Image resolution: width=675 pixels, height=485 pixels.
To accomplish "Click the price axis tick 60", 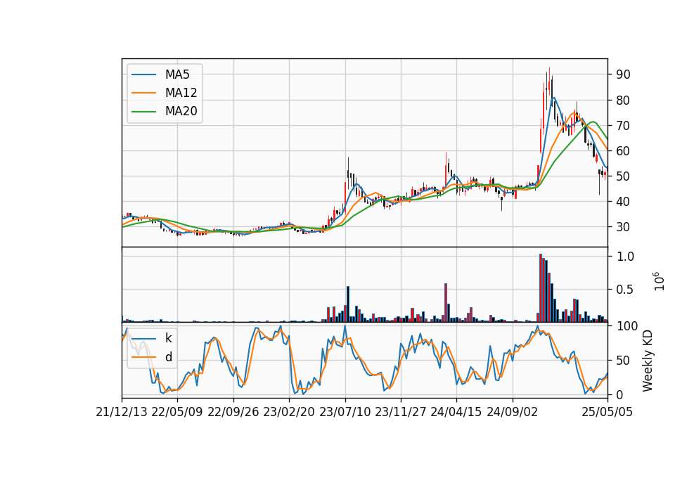I will pos(623,151).
